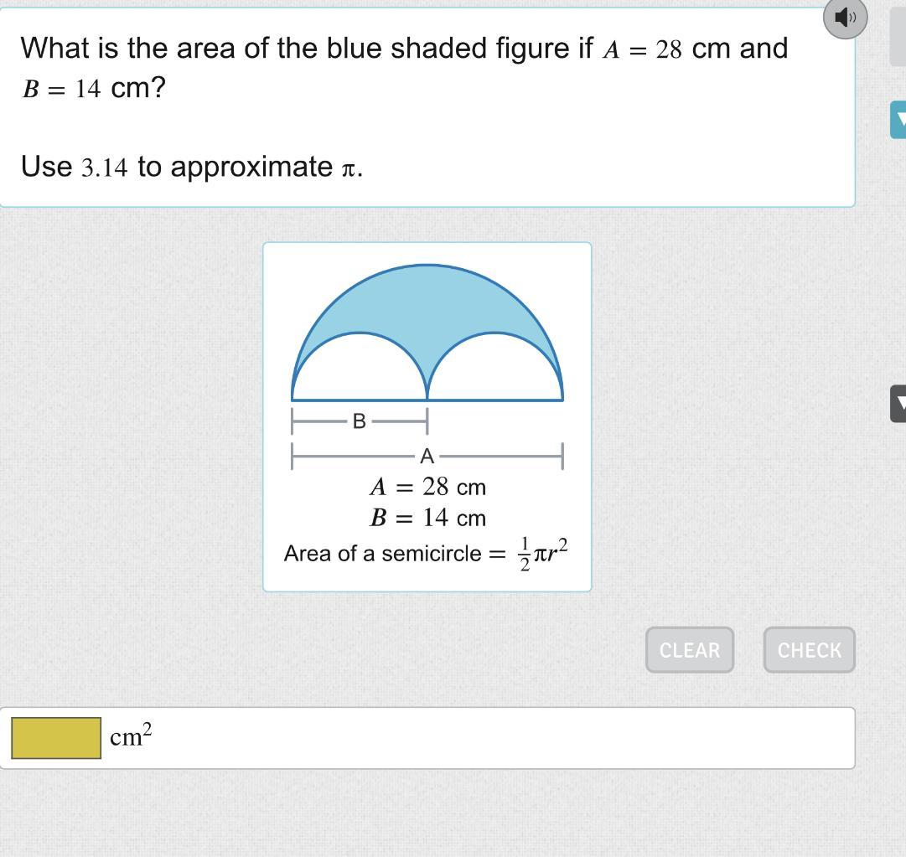Click the bottom edge line of the semicircle figure
Image resolution: width=906 pixels, height=857 pixels.
click(x=427, y=400)
